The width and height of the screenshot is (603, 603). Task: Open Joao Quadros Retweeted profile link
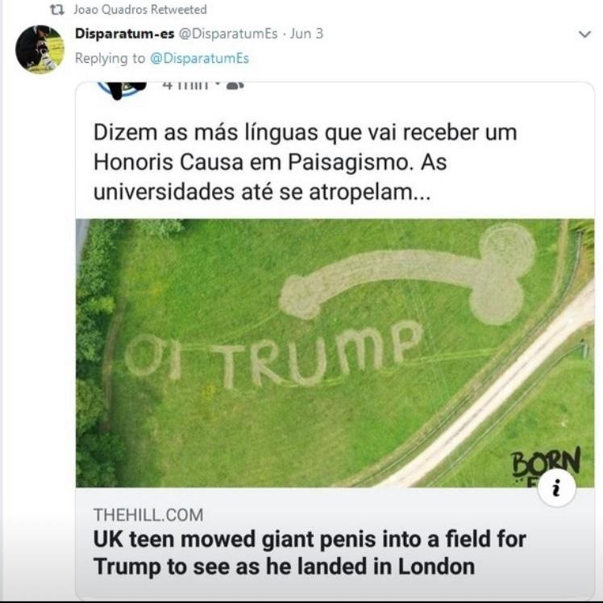point(140,10)
